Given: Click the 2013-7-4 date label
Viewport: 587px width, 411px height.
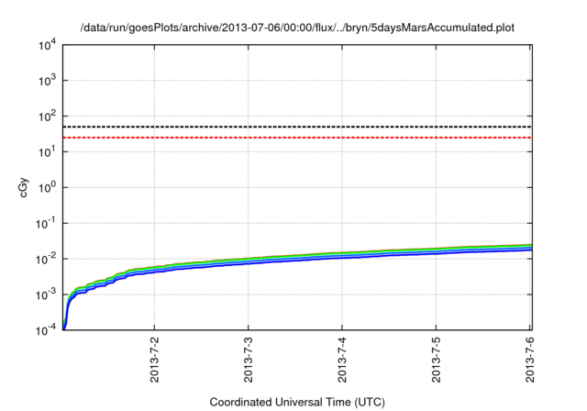Looking at the screenshot, I should pos(342,360).
